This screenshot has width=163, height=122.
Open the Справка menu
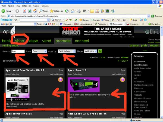[x=45, y=6]
